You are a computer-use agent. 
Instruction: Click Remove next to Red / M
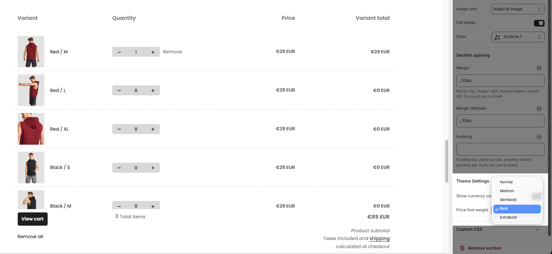coord(172,52)
